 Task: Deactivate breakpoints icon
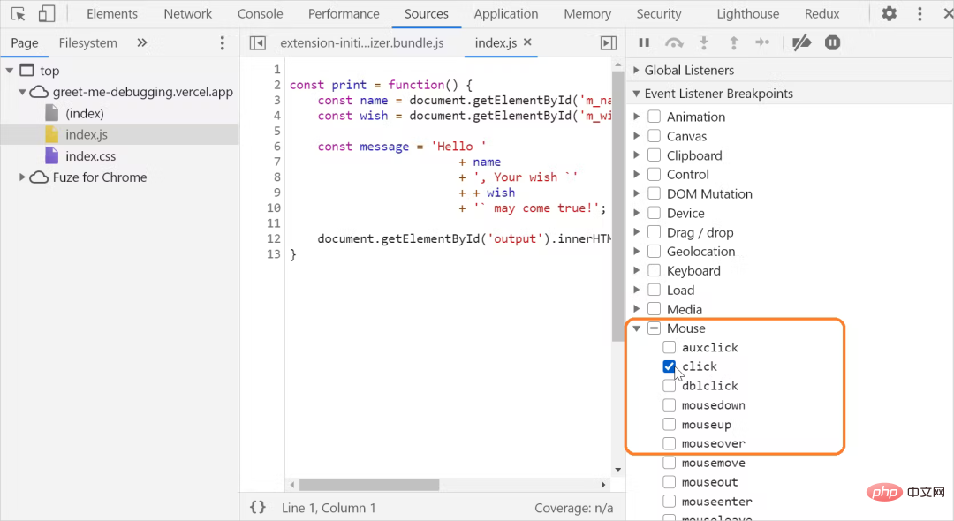(801, 42)
